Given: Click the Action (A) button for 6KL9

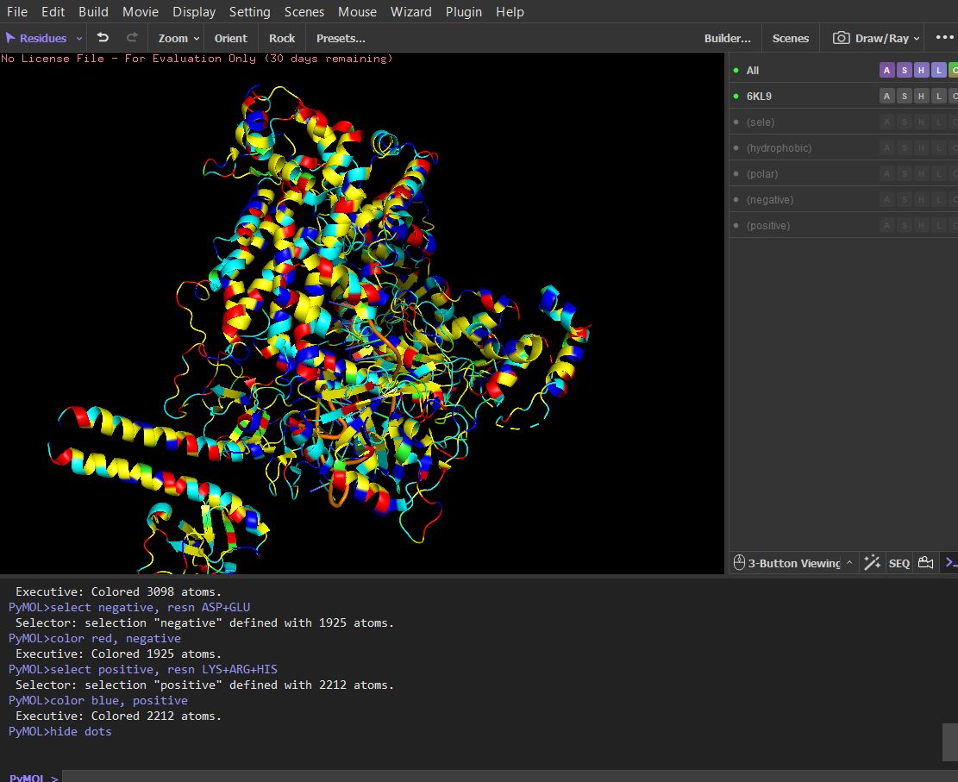Looking at the screenshot, I should [886, 97].
